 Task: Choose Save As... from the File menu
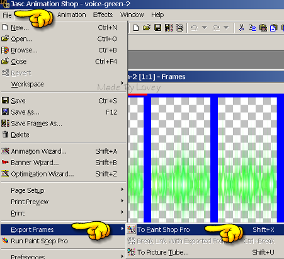click(x=64, y=112)
